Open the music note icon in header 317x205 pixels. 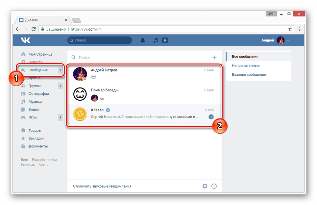coord(156,40)
